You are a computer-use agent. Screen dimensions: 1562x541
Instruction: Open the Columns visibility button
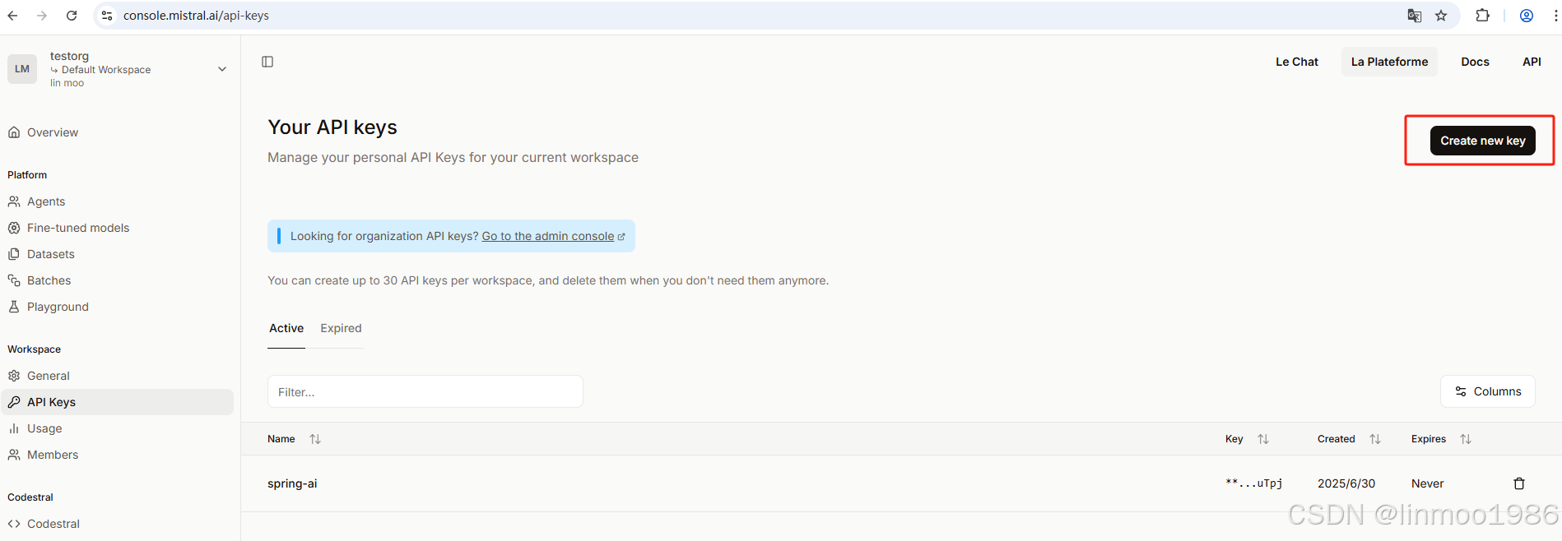[1487, 391]
